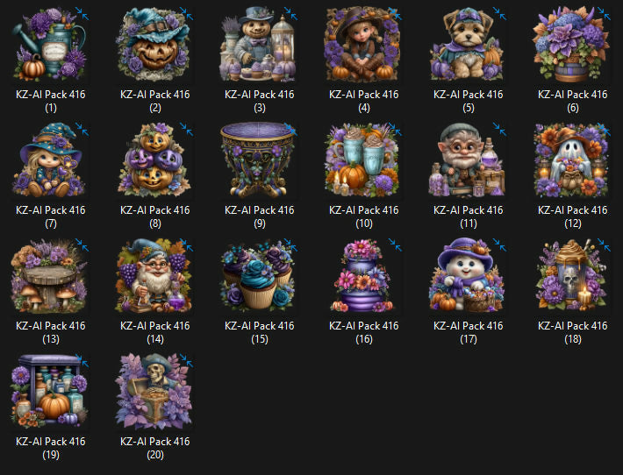Click the blue compressed-file badge on image (16)

pos(395,245)
